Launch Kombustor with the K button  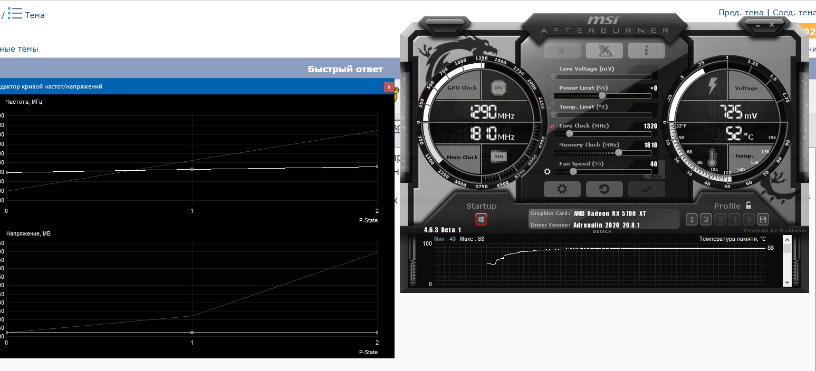[562, 51]
